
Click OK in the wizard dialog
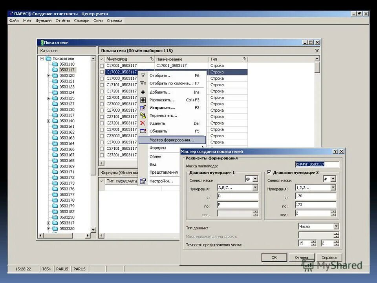(x=274, y=257)
